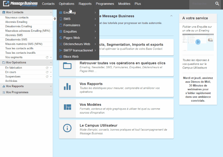Open the Rapports menu
This screenshot has width=223, height=157.
click(x=85, y=4)
